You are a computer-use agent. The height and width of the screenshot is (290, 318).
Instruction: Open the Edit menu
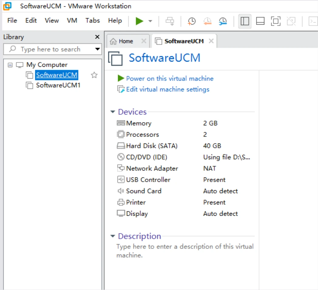31,21
